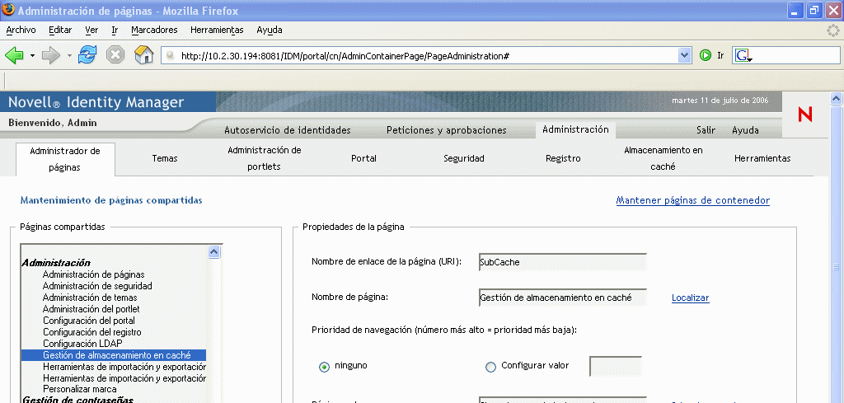Click the green Back arrow button

[14, 55]
